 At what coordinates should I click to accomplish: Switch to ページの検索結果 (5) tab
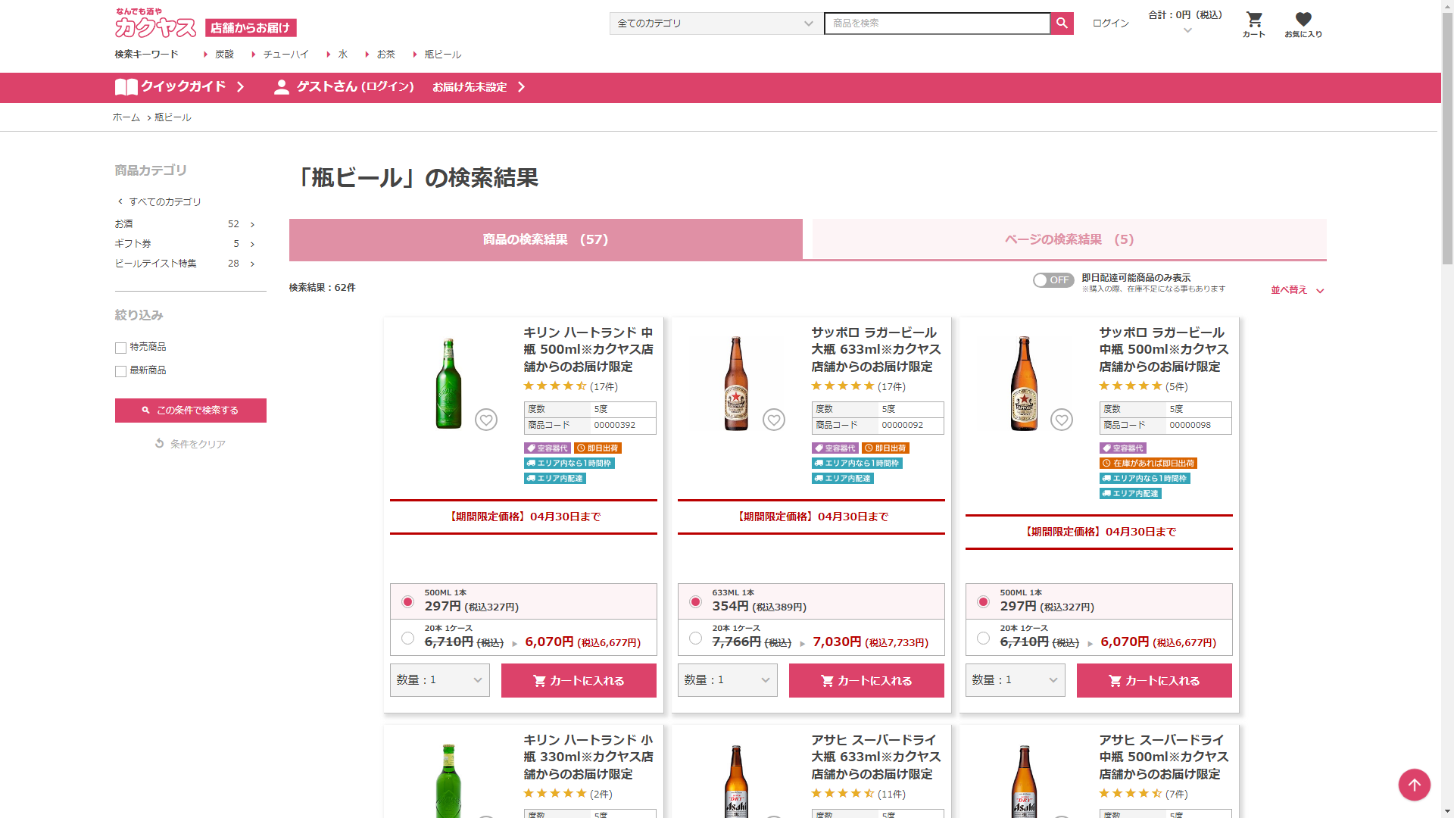click(1069, 239)
